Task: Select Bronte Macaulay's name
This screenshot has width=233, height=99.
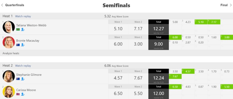Action: tap(28, 41)
